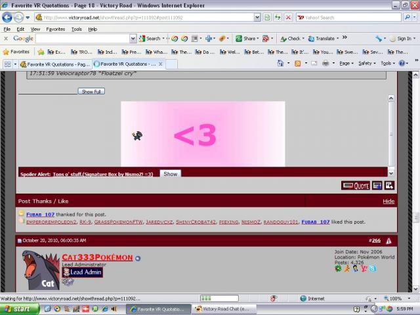
Task: Open the Google toolbar Share button
Action: 247,39
